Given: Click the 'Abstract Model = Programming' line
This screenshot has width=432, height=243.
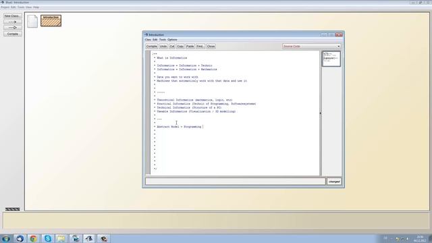Looking at the screenshot, I should [179, 127].
